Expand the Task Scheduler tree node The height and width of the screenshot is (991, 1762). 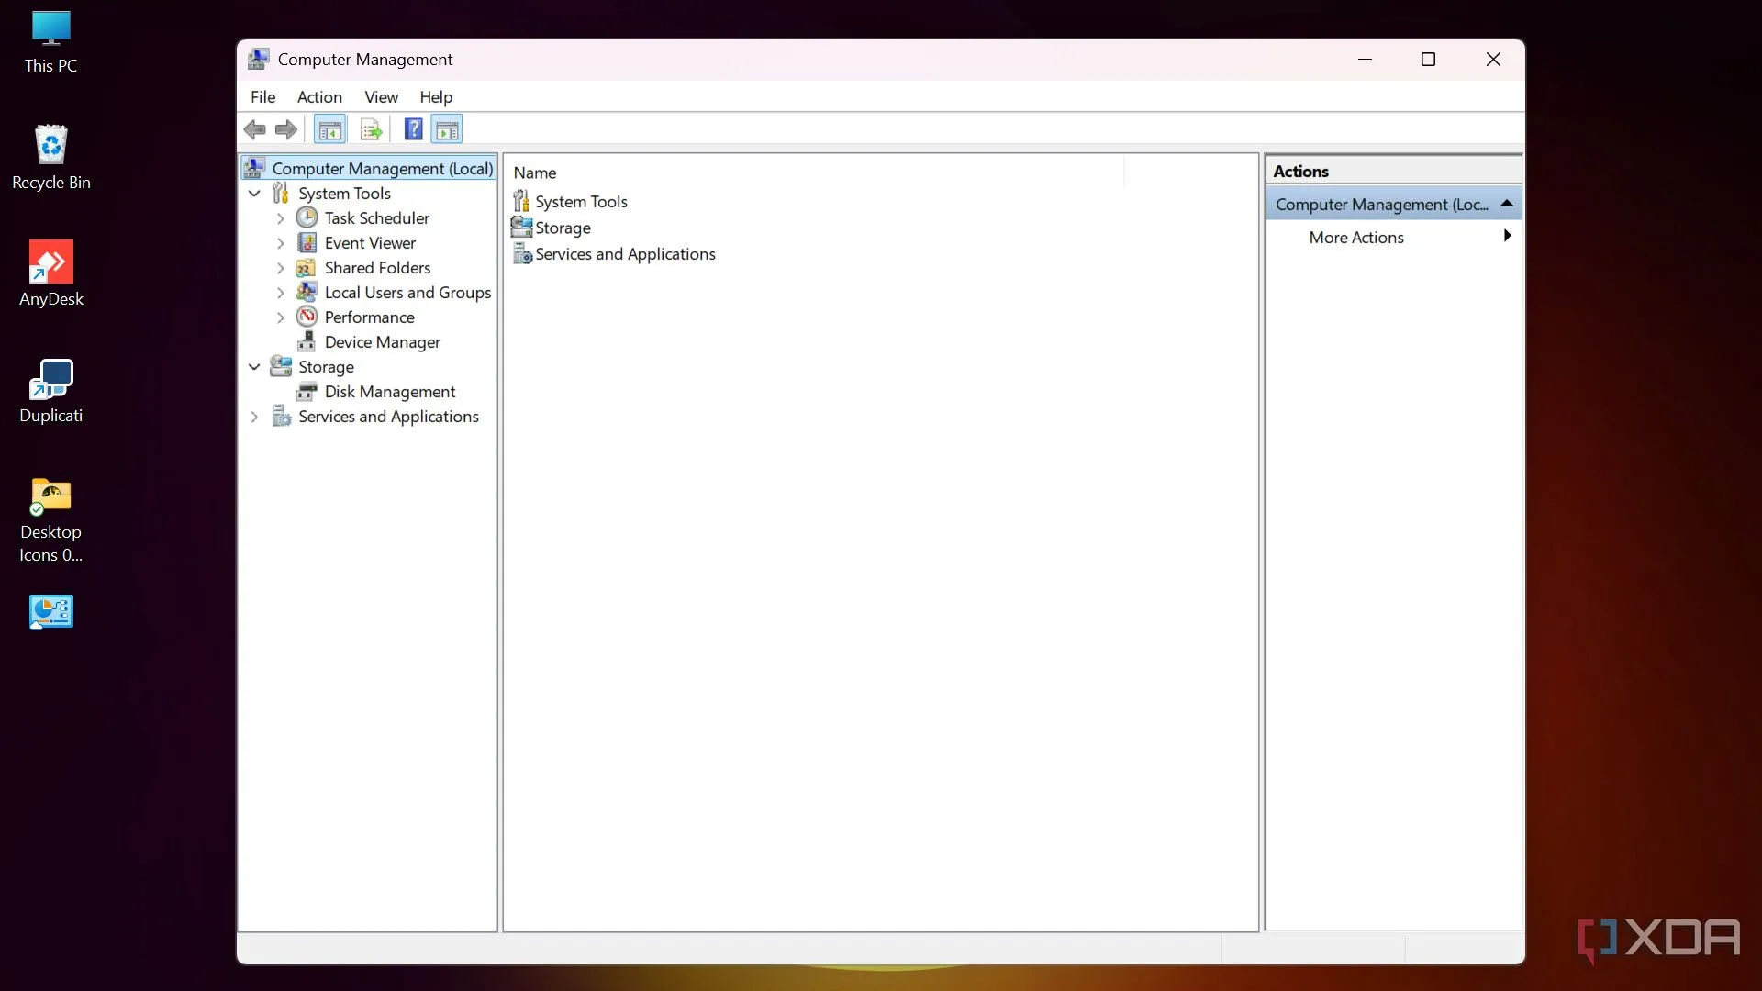pyautogui.click(x=280, y=218)
